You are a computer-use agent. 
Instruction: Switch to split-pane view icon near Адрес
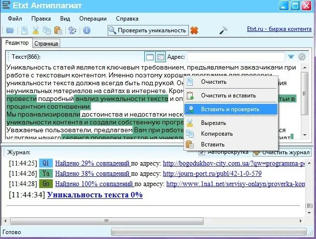pyautogui.click(x=160, y=57)
